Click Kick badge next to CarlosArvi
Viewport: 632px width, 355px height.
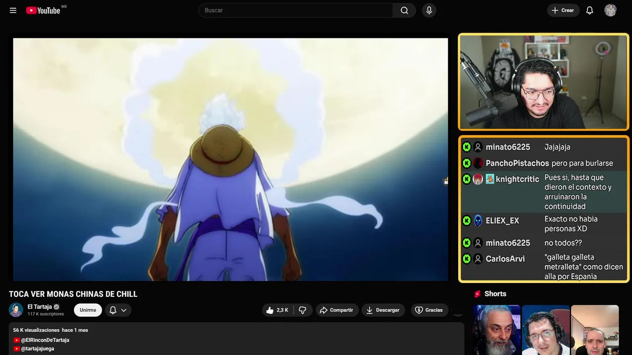(x=467, y=259)
